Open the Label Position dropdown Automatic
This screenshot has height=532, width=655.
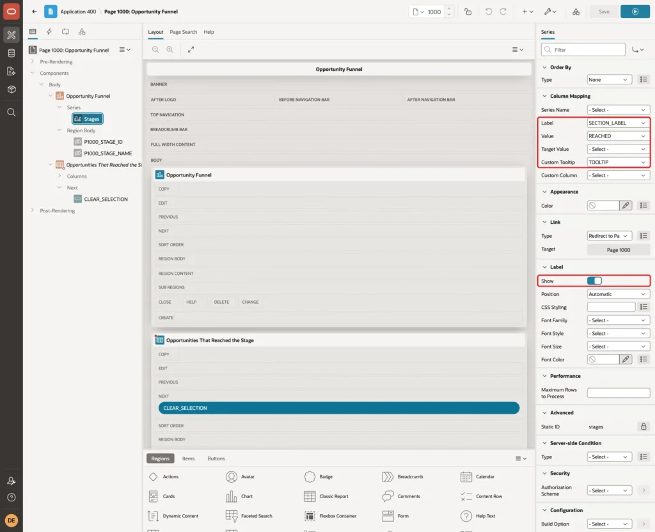619,294
